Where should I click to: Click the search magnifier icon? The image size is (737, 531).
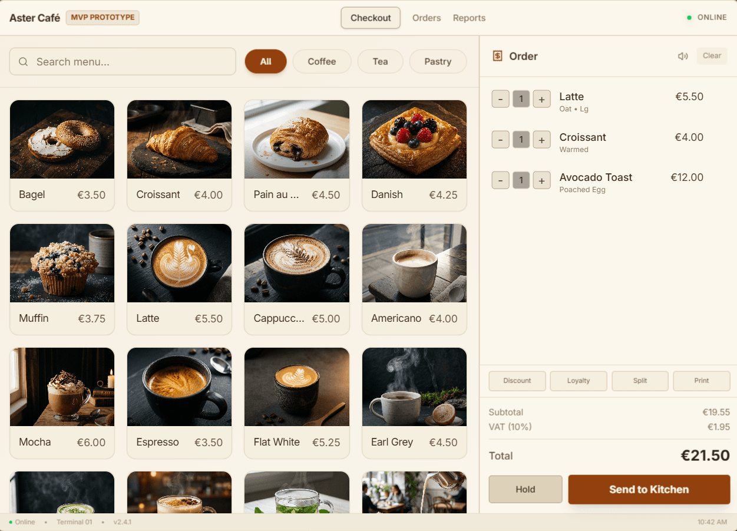coord(24,62)
